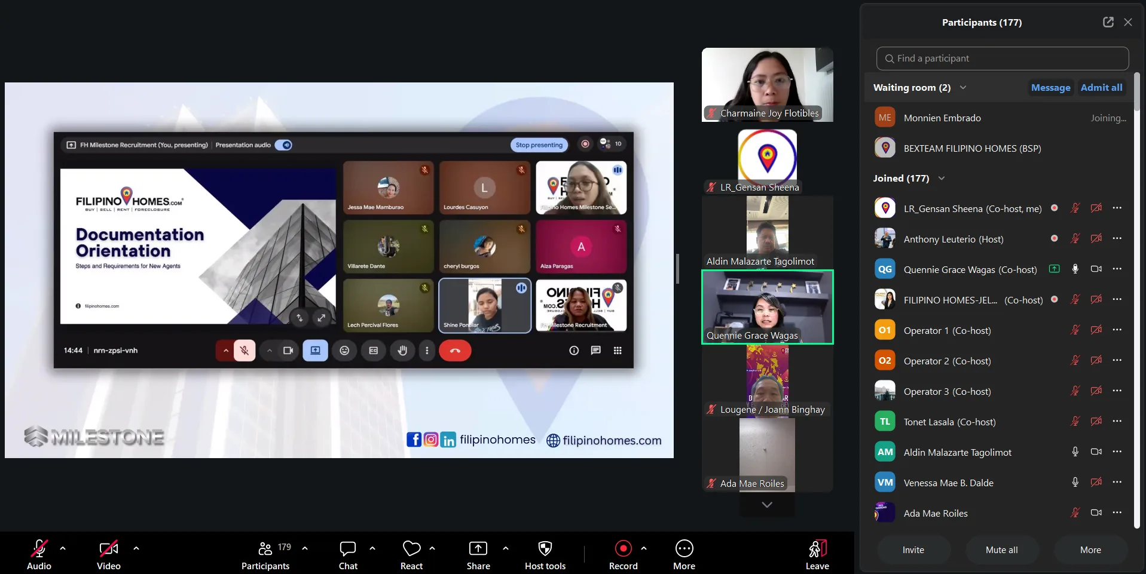Screen dimensions: 1146x574
Task: Click Quennie Grace Wagas screen-sharing indicator icon
Action: tap(1055, 269)
